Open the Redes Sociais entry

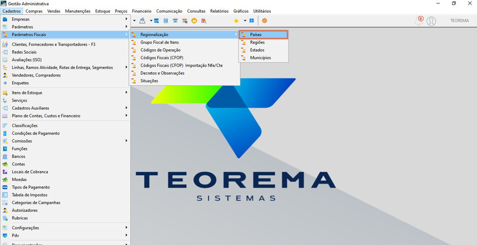[x=65, y=52]
